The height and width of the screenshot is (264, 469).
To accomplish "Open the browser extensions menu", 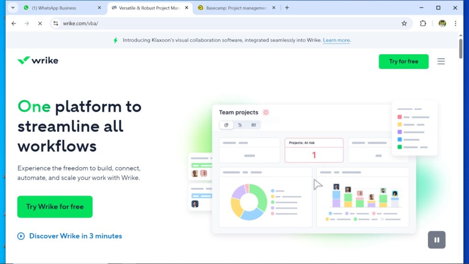I will [423, 23].
